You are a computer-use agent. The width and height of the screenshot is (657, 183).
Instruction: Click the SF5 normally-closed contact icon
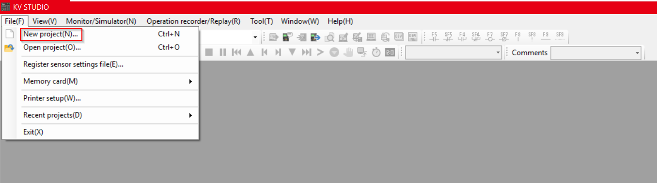(x=448, y=36)
